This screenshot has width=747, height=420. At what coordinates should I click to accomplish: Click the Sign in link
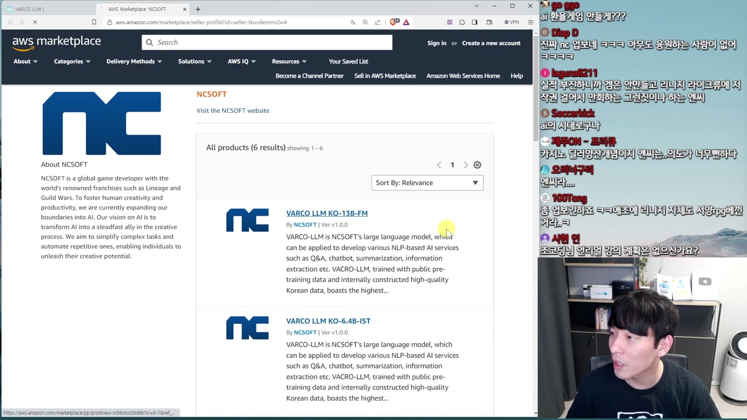[x=436, y=43]
